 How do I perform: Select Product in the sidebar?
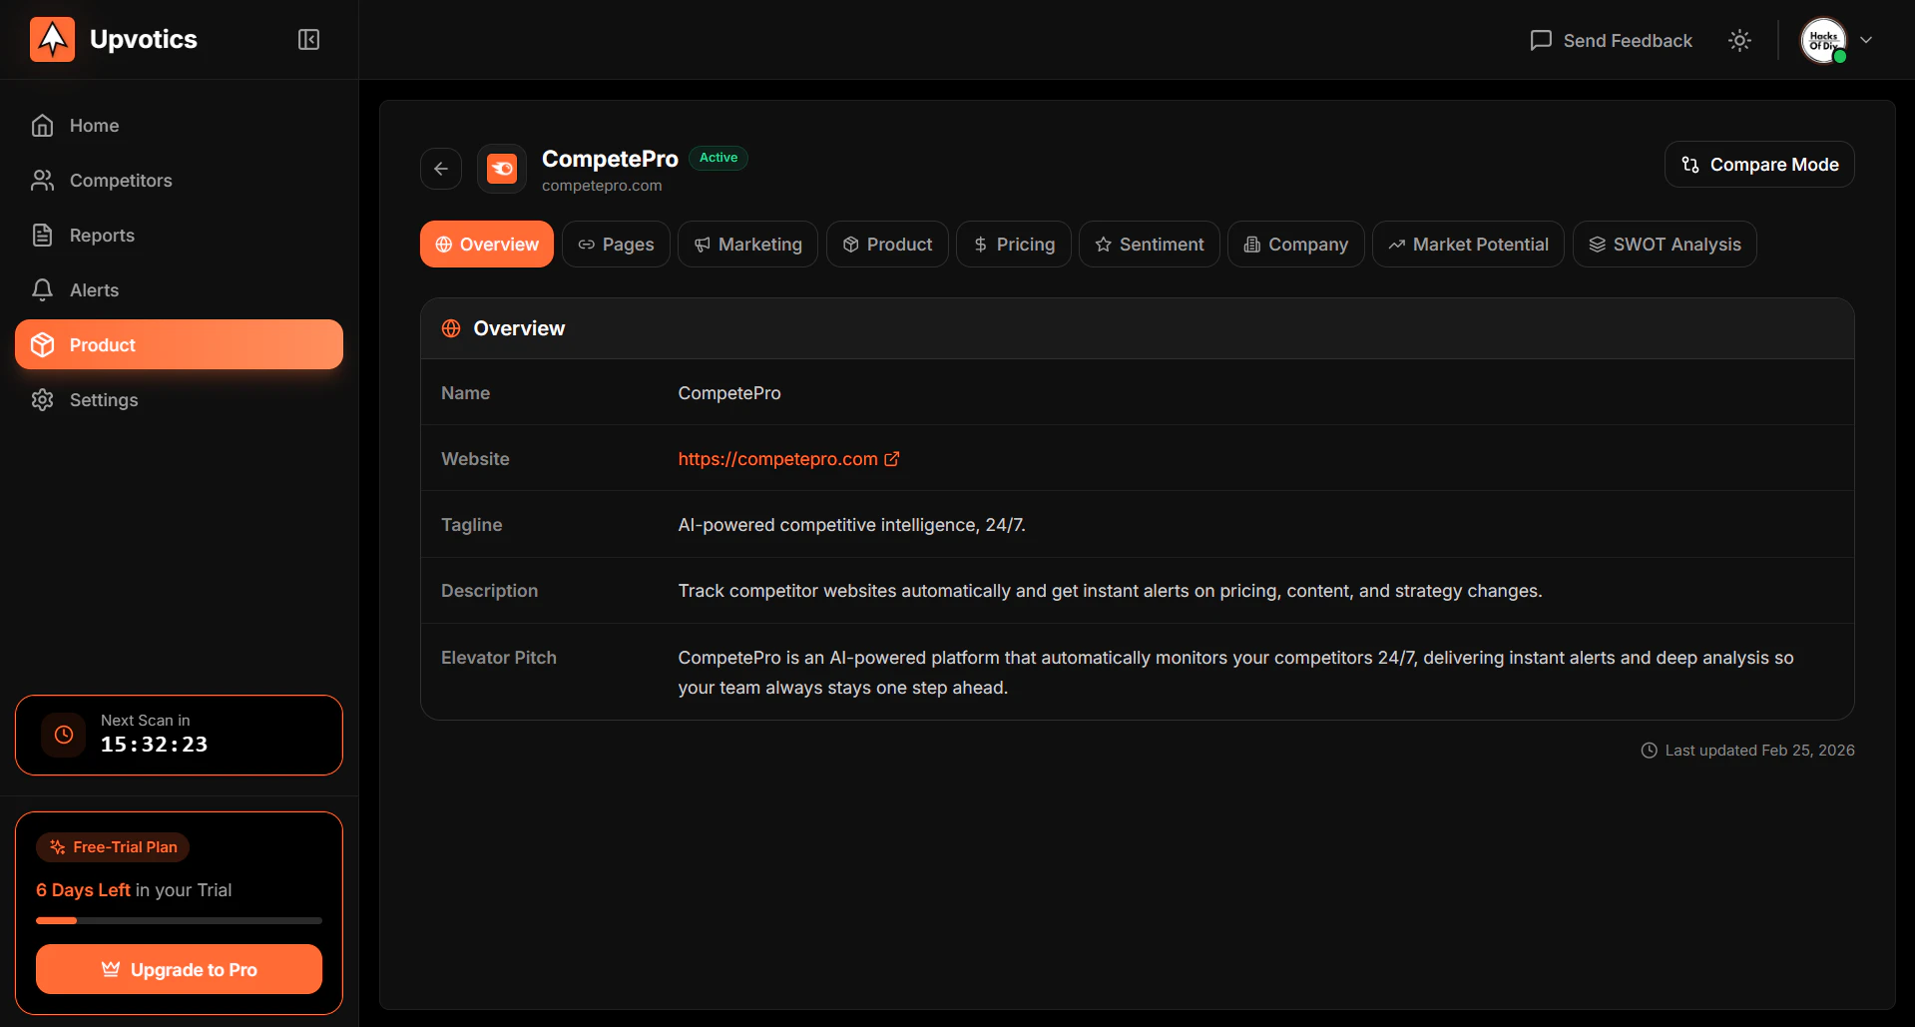[x=179, y=345]
